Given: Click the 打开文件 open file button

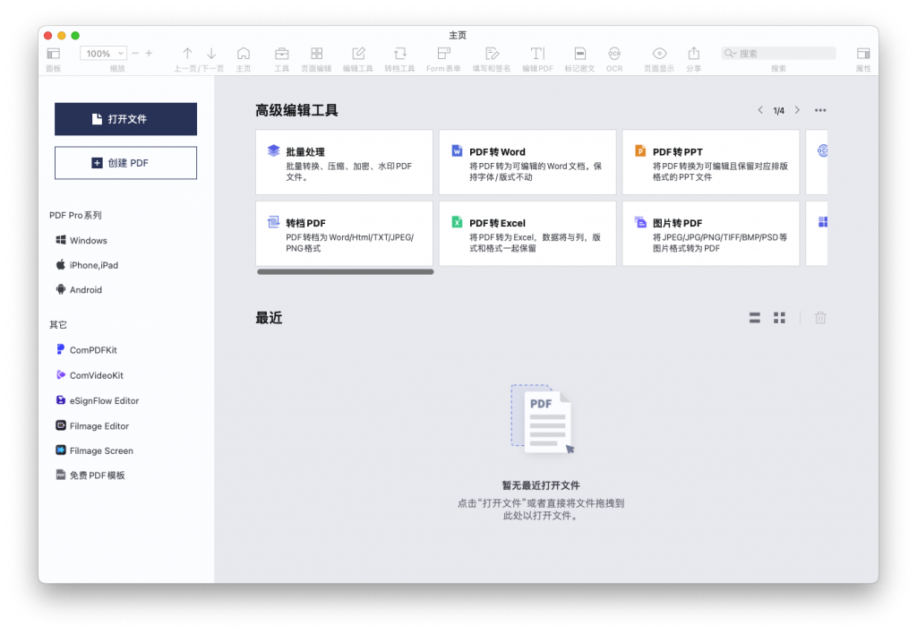Looking at the screenshot, I should (x=125, y=119).
